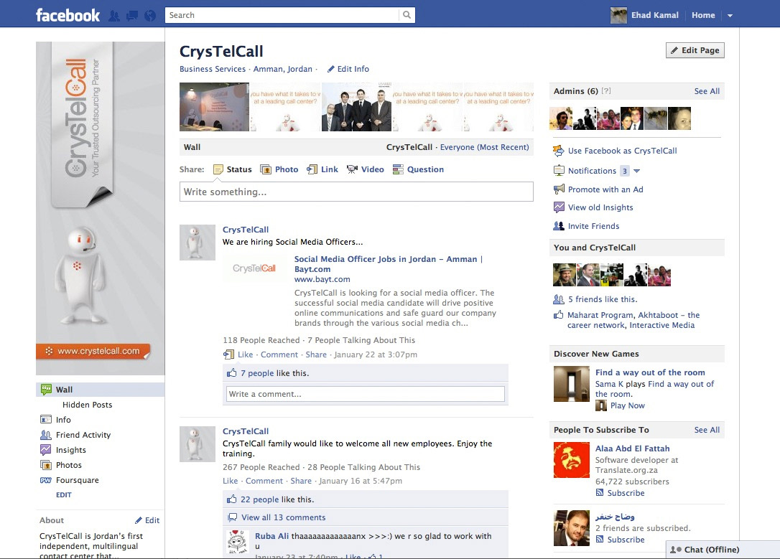Click Edit Info link
The image size is (780, 559).
pos(348,69)
